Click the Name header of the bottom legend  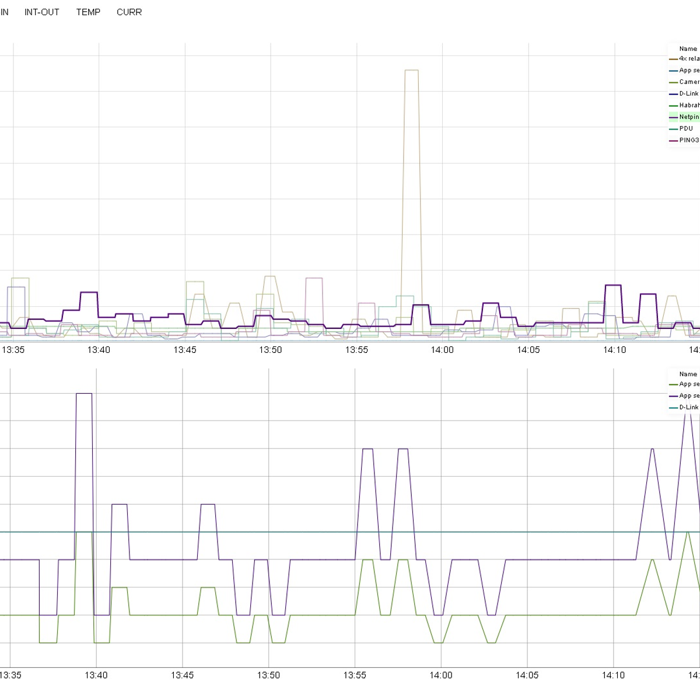tap(688, 374)
